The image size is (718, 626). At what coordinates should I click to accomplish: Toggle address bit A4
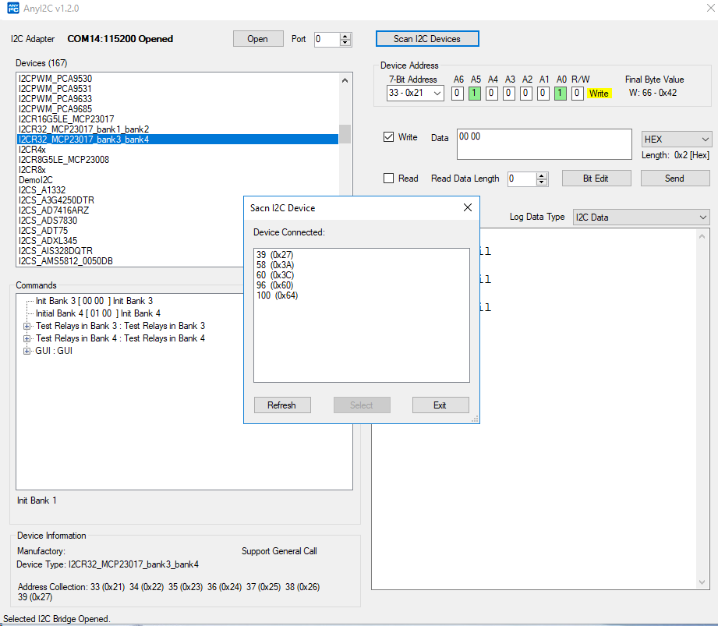pos(491,93)
